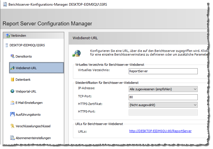Image resolution: width=213 pixels, height=149 pixels.
Task: Click the Dienstkonto icon in sidebar
Action: pyautogui.click(x=12, y=56)
